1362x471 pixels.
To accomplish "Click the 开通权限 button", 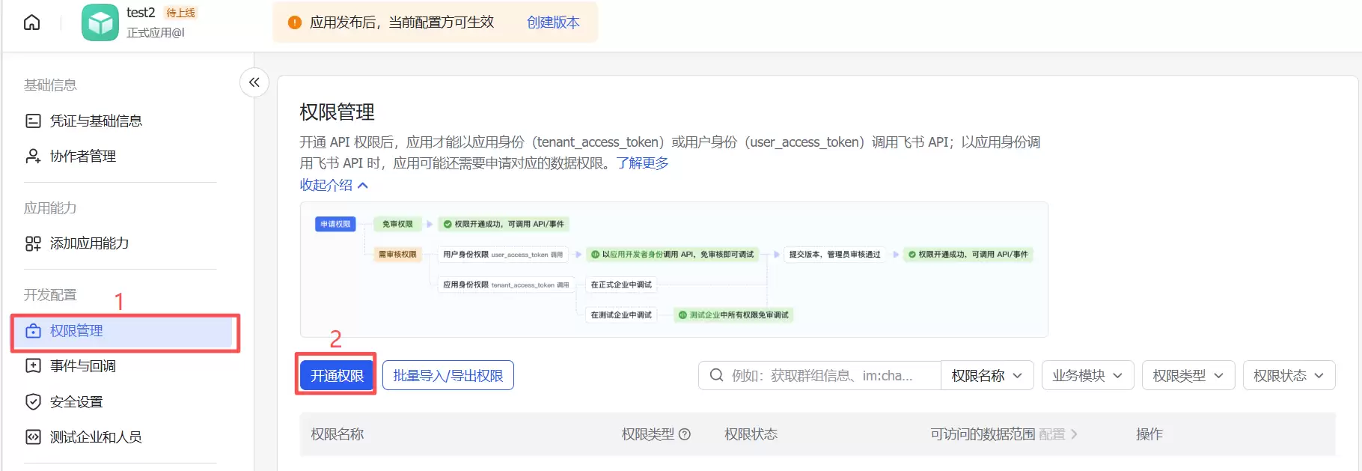I will point(337,375).
